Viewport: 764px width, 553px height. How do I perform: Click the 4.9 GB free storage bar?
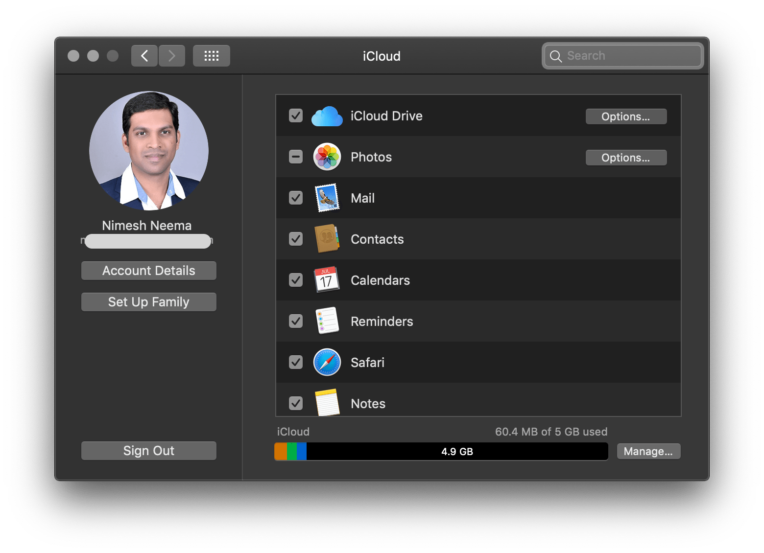coord(457,451)
